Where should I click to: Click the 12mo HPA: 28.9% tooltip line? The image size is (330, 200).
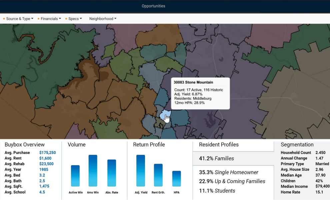tap(189, 103)
